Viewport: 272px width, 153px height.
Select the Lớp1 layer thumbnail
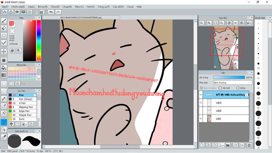[209, 119]
